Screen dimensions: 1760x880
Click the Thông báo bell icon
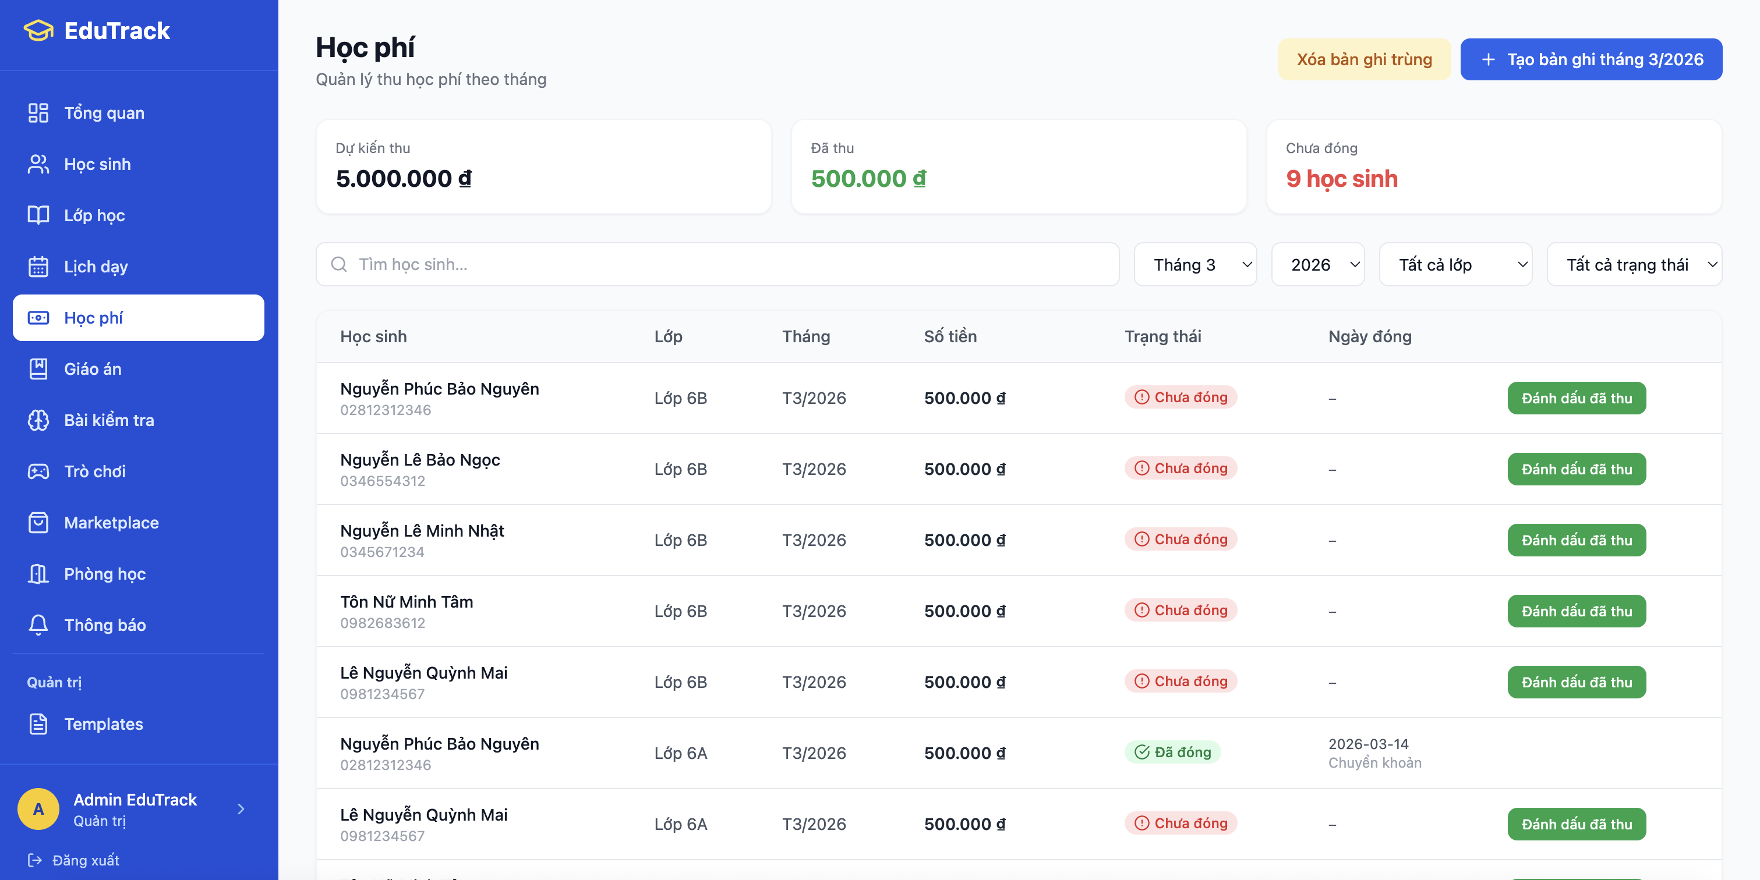click(38, 624)
